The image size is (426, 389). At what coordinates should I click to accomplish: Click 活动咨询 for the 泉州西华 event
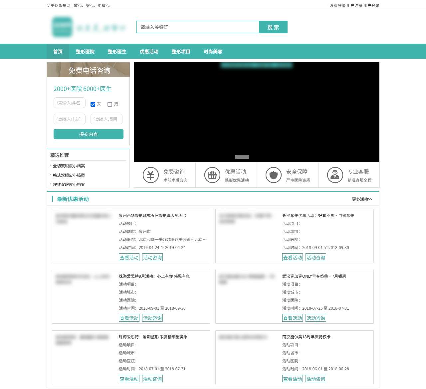point(152,257)
